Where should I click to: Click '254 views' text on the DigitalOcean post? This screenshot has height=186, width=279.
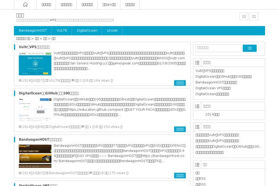(x=112, y=127)
